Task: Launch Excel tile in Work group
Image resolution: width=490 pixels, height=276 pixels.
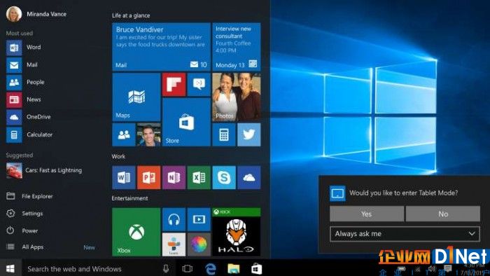Action: click(x=199, y=177)
